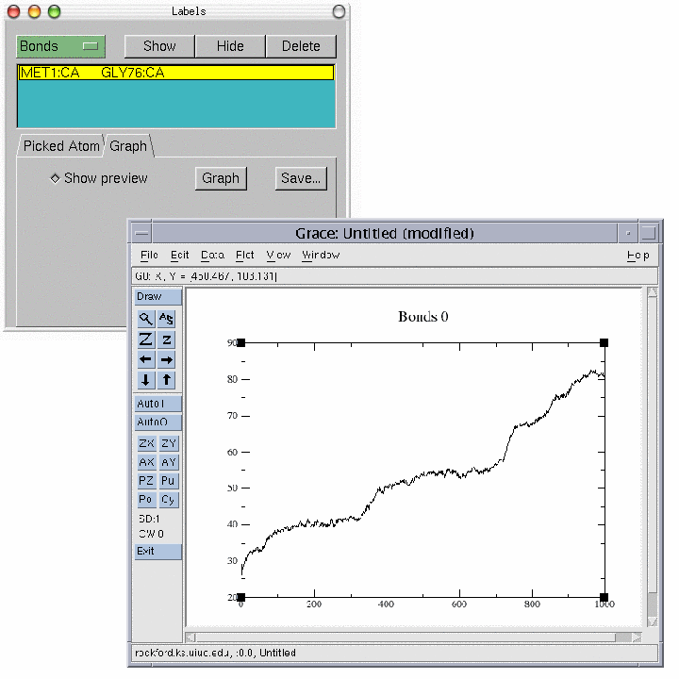This screenshot has height=679, width=679.
Task: Select the magnifier zoom tool in Grace
Action: (x=146, y=319)
